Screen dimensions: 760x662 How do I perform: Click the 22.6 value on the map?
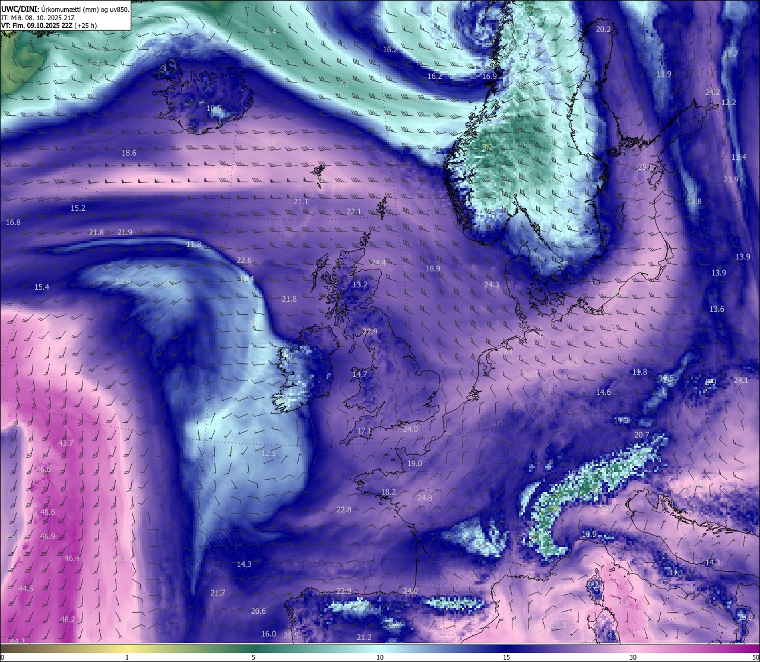pyautogui.click(x=244, y=260)
